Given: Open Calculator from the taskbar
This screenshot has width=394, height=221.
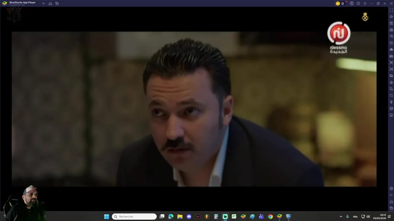Looking at the screenshot, I should tap(216, 217).
